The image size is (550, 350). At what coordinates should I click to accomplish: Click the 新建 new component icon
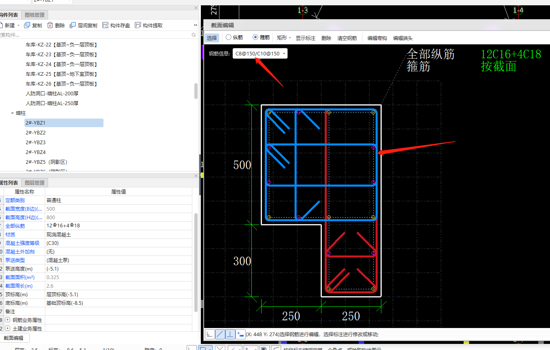click(1, 25)
